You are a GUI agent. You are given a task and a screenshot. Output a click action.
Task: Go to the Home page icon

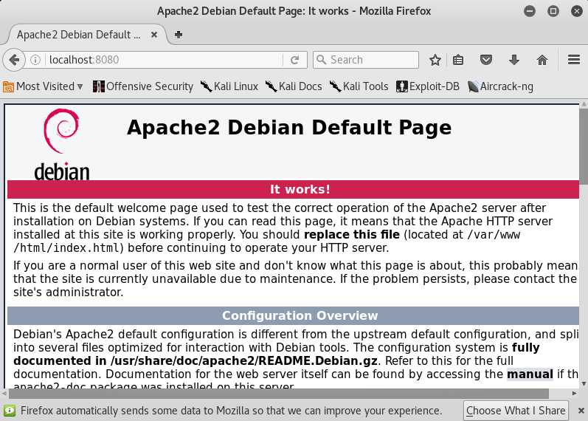point(542,60)
